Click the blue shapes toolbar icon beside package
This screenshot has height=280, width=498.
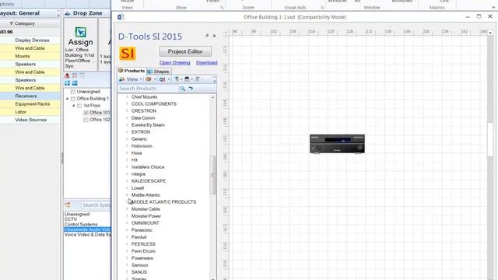coord(163,79)
